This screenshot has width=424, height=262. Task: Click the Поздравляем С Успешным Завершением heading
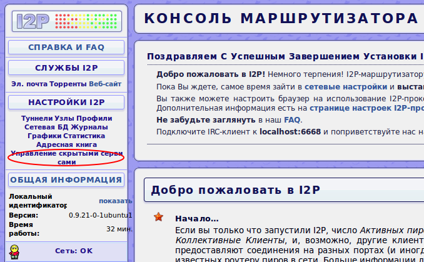click(285, 56)
